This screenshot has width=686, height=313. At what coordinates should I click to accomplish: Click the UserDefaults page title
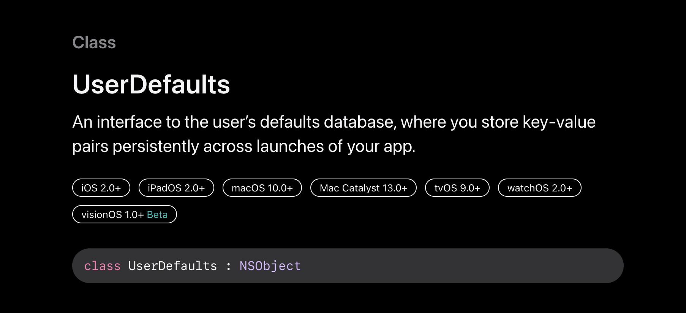tap(151, 84)
